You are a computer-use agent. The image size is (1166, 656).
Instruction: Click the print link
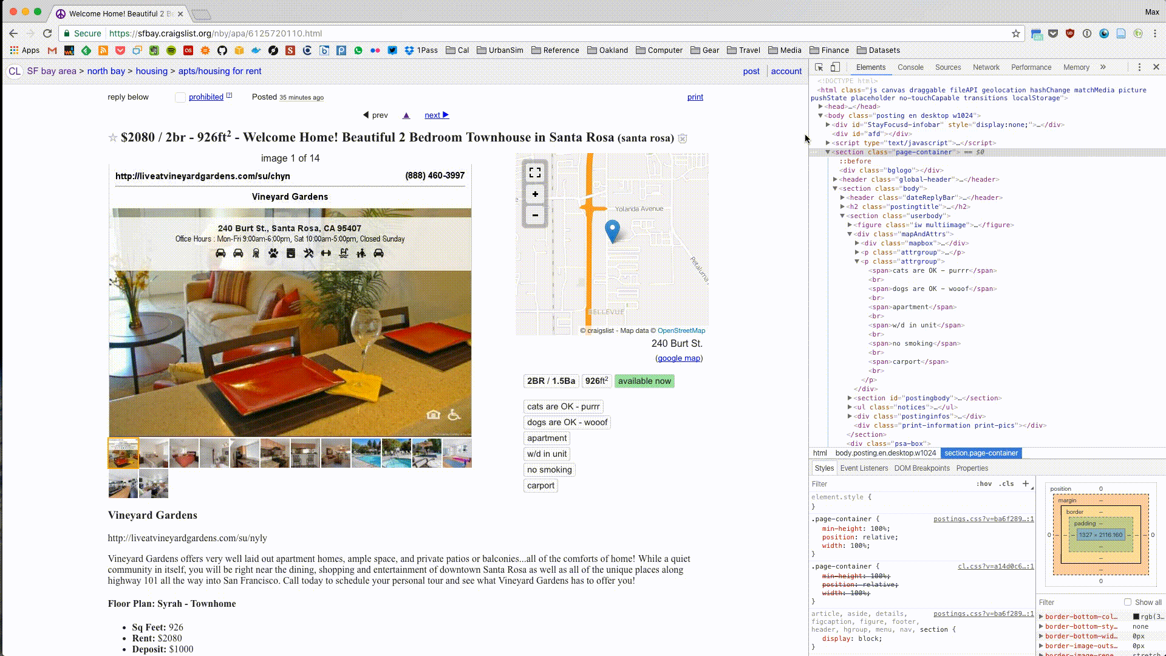[695, 97]
